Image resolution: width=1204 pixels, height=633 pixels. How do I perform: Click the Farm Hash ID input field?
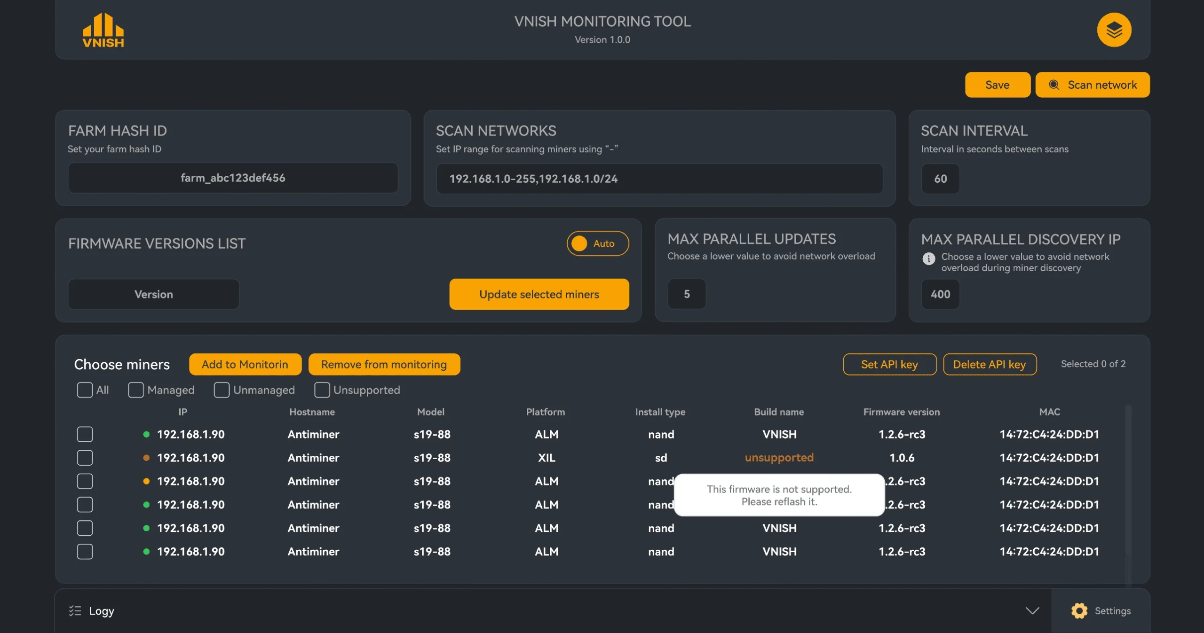pyautogui.click(x=233, y=178)
